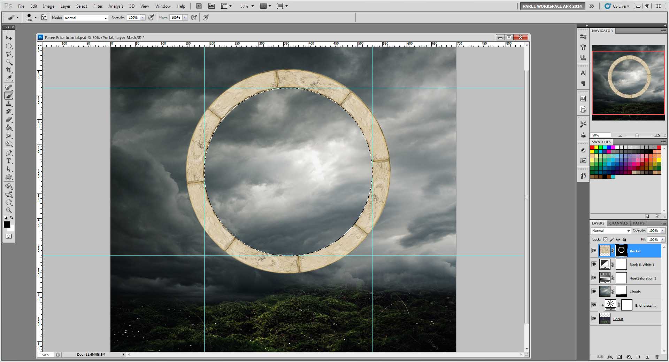Open the layer style fx menu
Screen dimensions: 669x362
coord(610,357)
